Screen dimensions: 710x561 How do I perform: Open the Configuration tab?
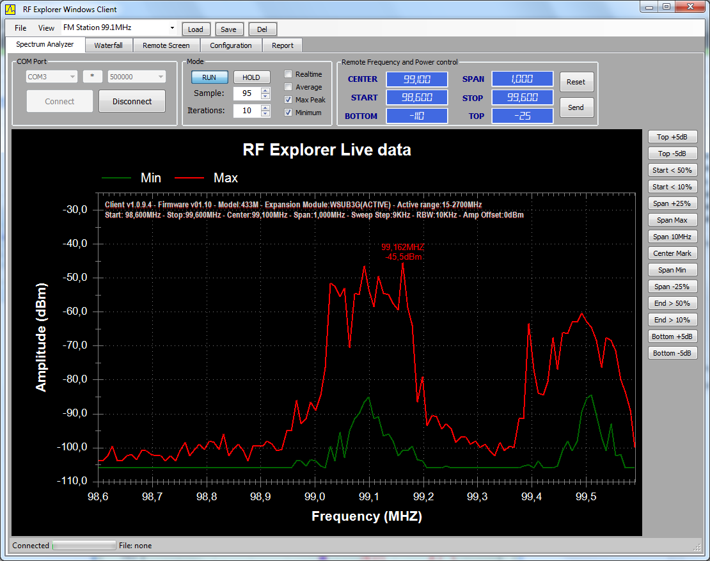(231, 45)
